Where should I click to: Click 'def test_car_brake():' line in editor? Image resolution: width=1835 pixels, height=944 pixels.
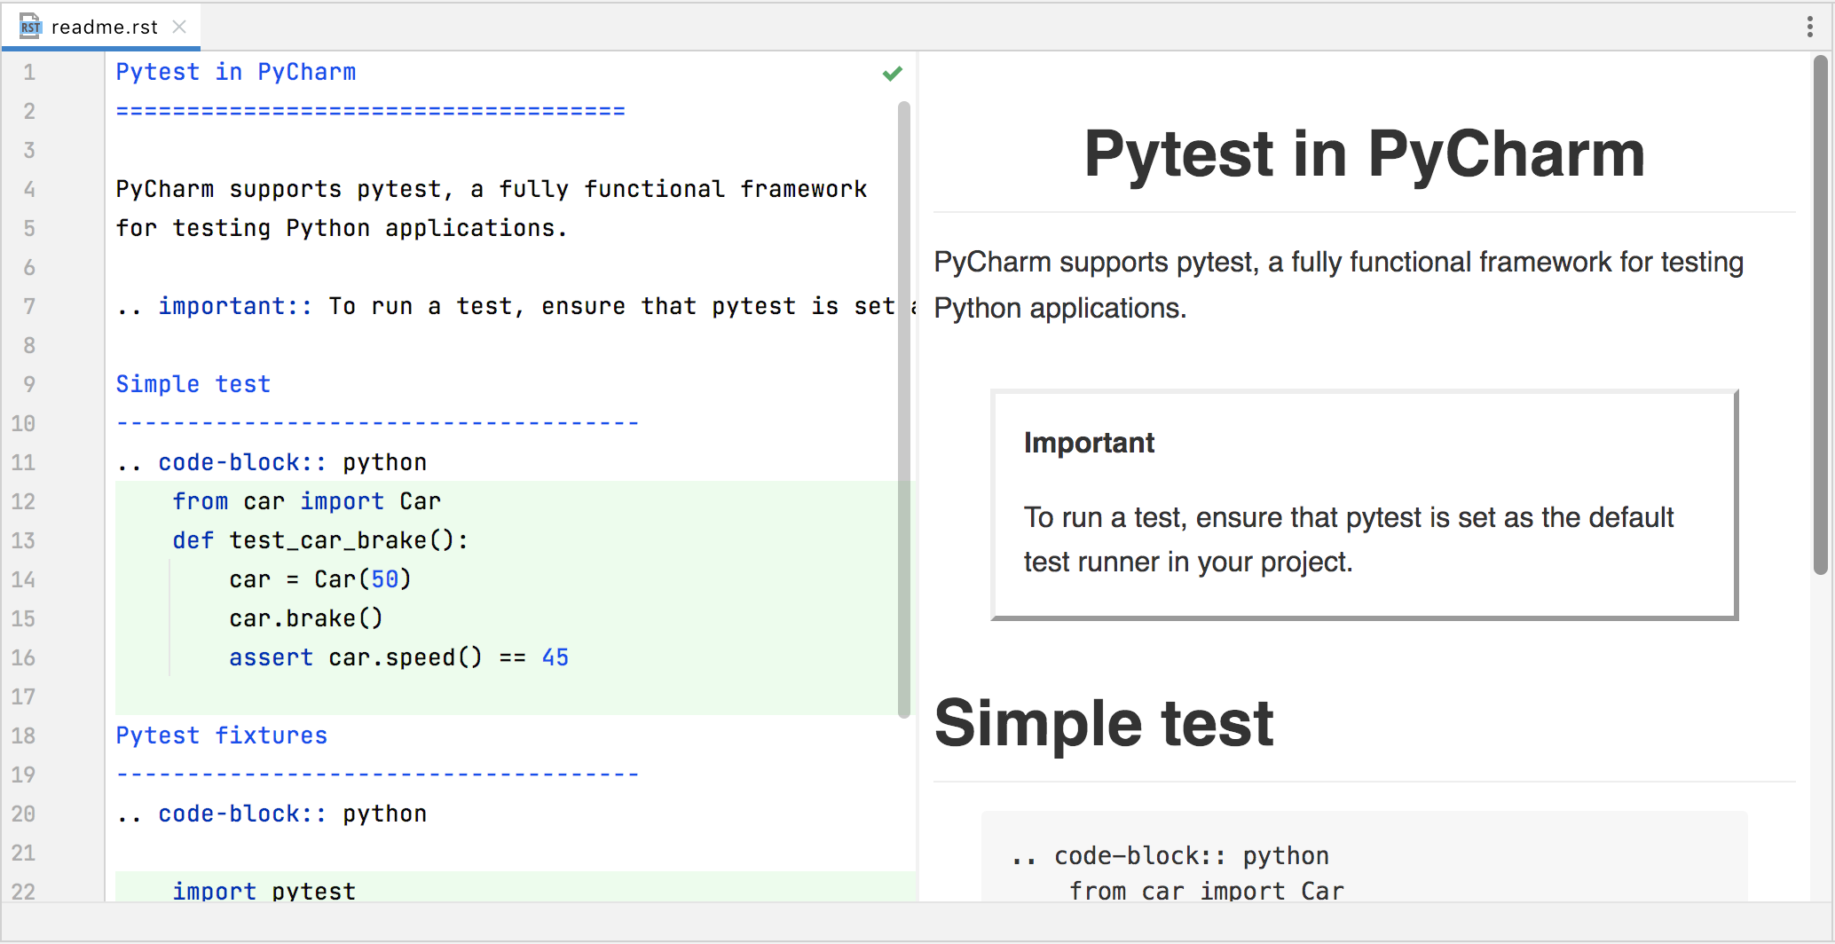click(319, 540)
